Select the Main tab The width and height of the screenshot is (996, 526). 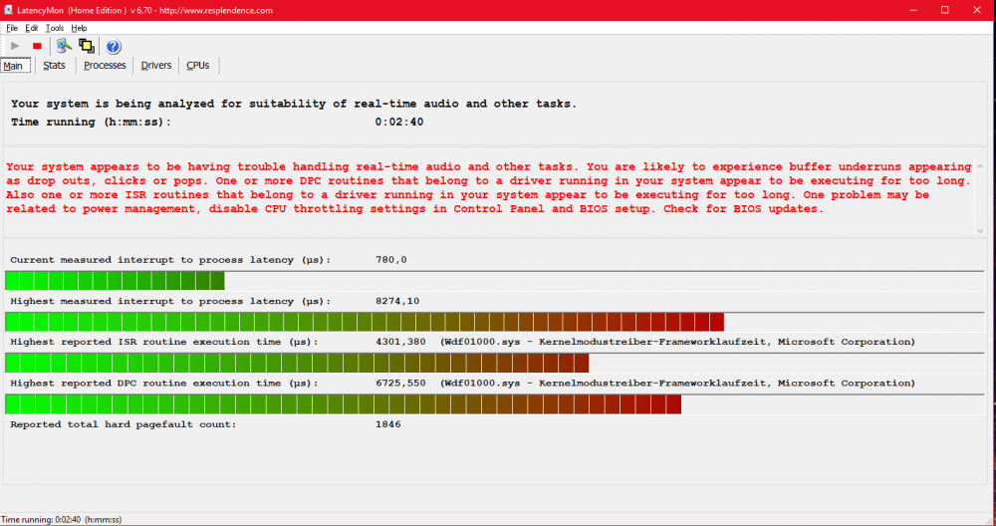click(16, 66)
